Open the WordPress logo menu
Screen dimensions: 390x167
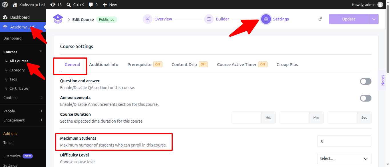[x=5, y=5]
